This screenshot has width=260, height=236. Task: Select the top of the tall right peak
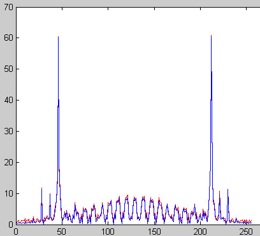211,36
